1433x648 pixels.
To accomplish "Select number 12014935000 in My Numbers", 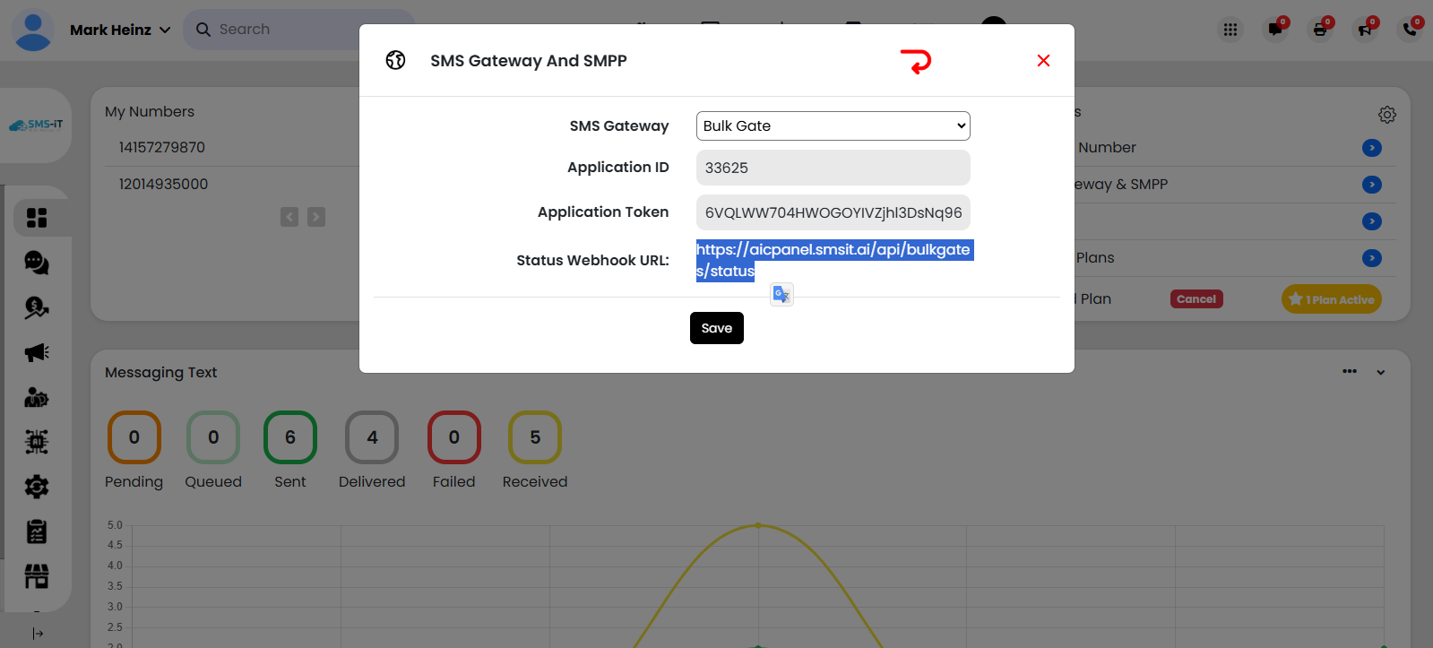I will (163, 184).
